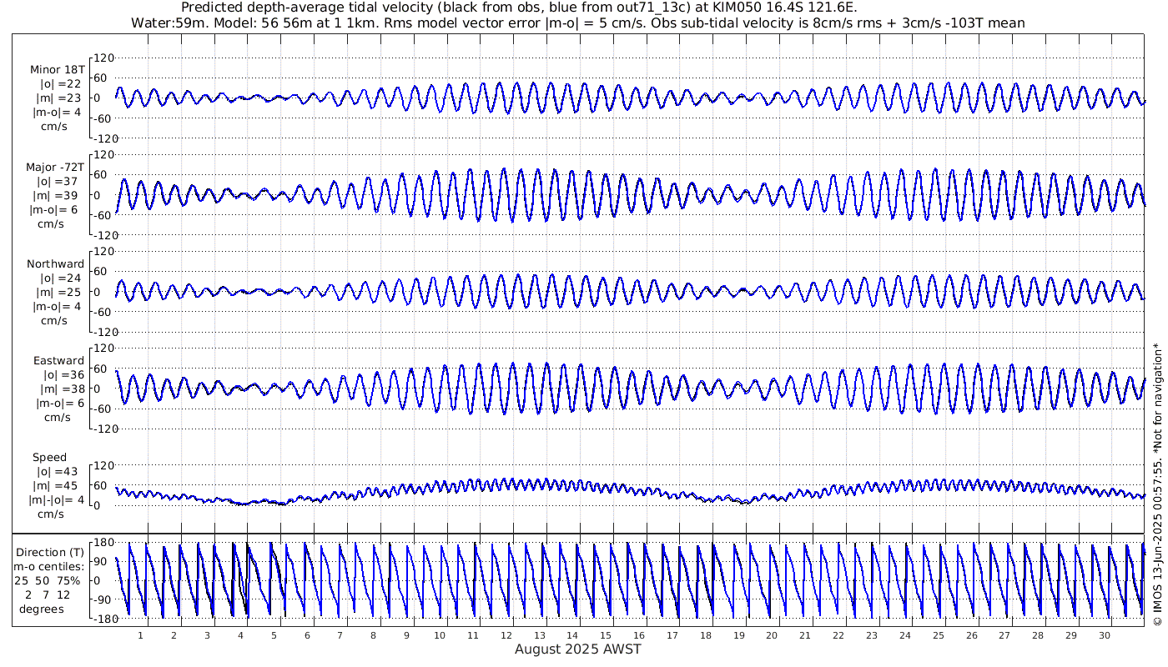Select the "Speed" panel label
The height and width of the screenshot is (667, 1168).
tap(50, 458)
